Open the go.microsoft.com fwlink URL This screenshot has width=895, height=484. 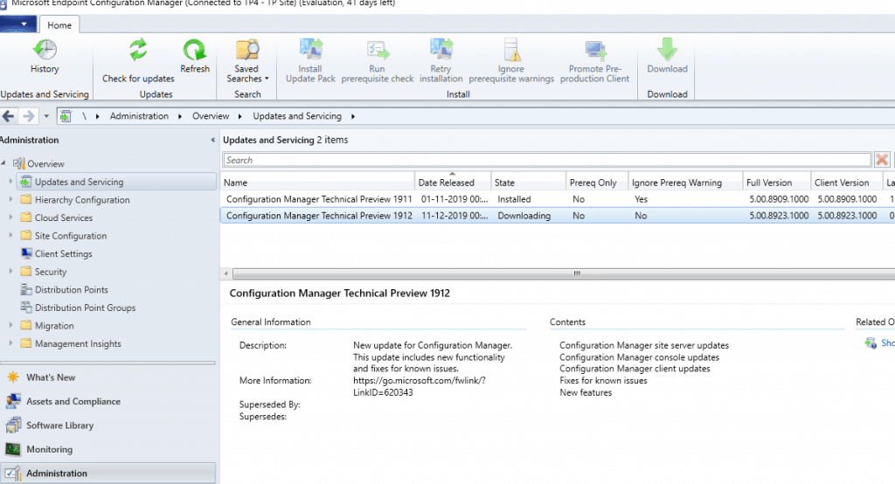tap(419, 386)
